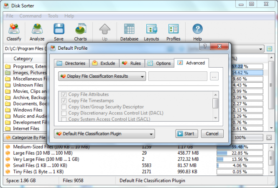
Task: Click the Small Files cube icon
Action: (8, 165)
